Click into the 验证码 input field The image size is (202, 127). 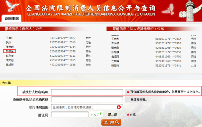click(70, 115)
